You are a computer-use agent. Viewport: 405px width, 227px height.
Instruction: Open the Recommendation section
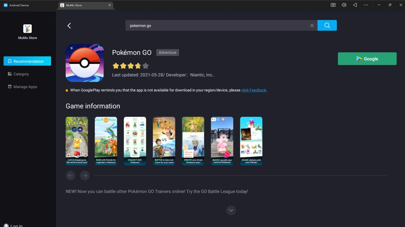click(27, 61)
